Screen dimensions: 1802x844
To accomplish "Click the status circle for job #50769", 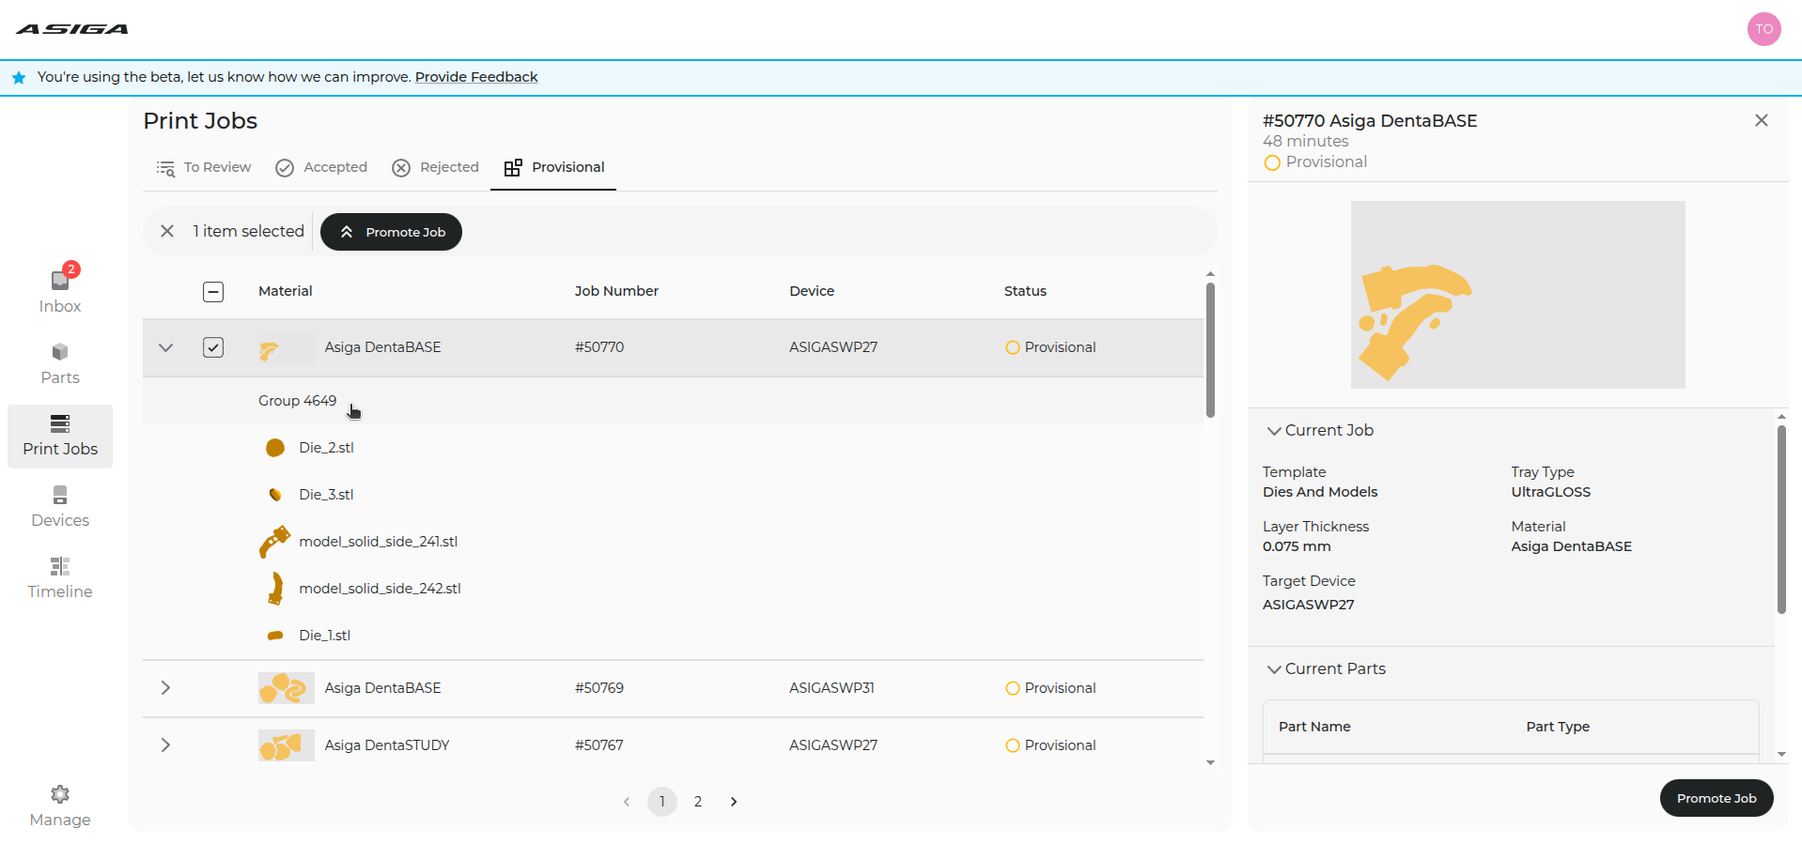I will pos(1013,688).
